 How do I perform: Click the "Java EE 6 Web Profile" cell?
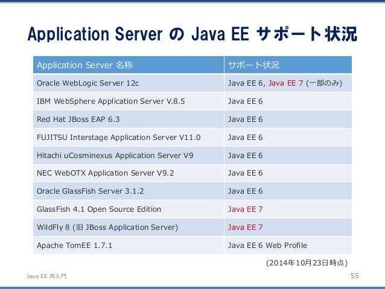pyautogui.click(x=288, y=246)
